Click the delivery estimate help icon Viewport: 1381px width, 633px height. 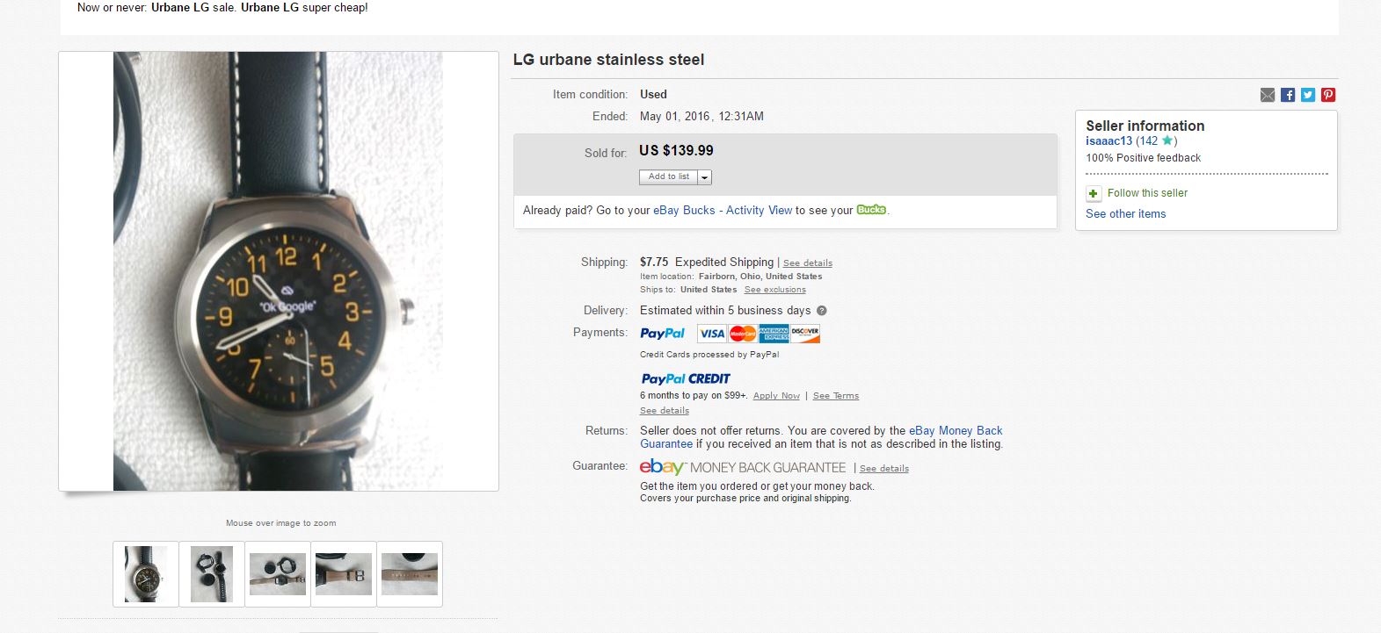click(822, 311)
